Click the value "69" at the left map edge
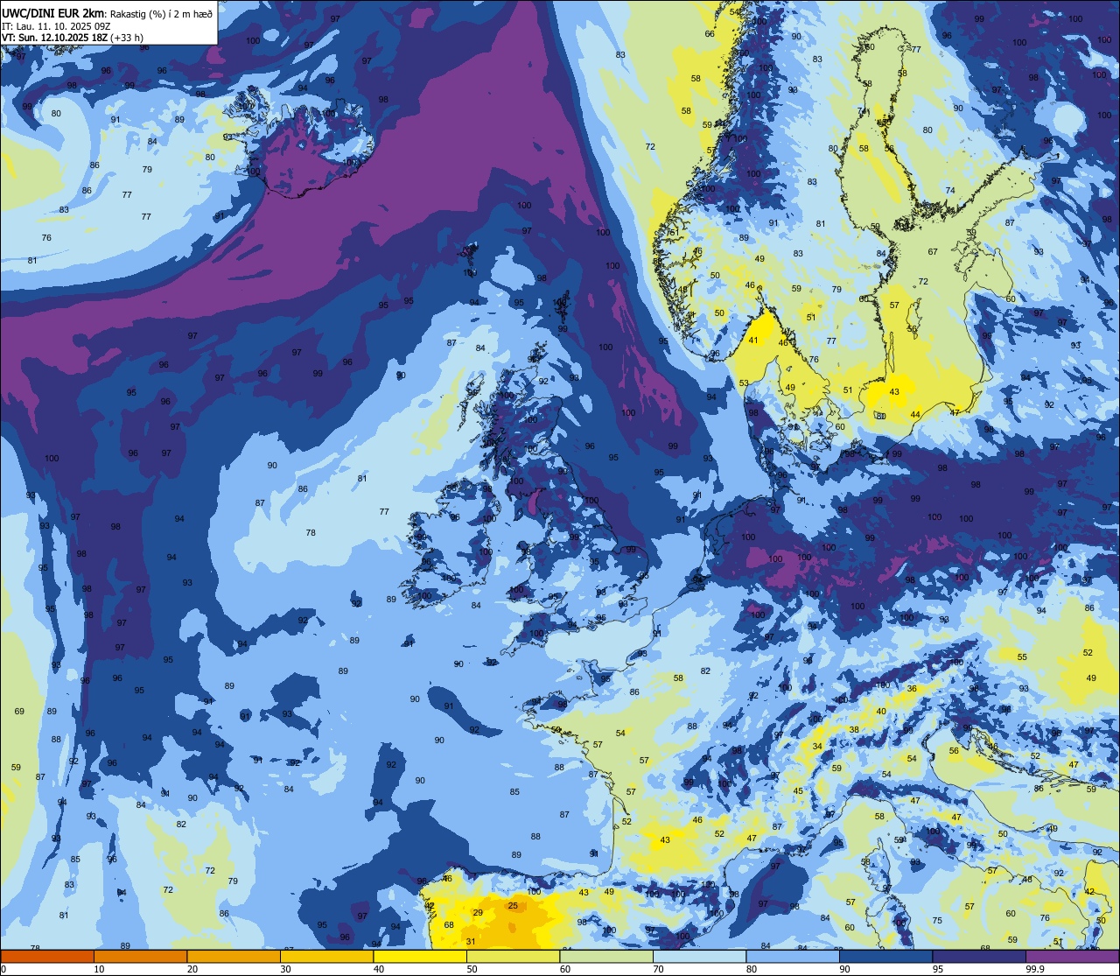The height and width of the screenshot is (976, 1120). pyautogui.click(x=19, y=712)
